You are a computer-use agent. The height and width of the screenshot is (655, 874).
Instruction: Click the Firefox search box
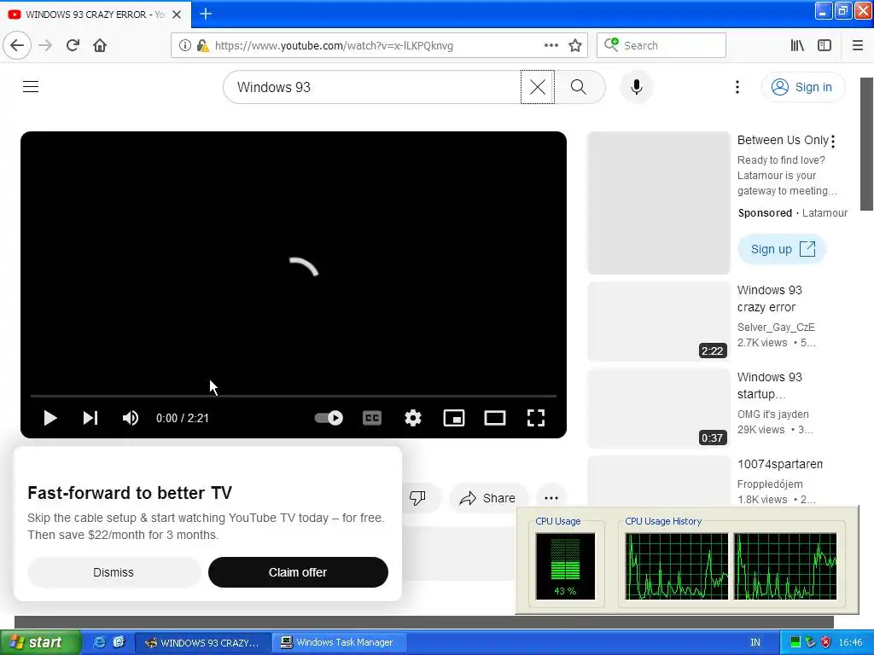pyautogui.click(x=661, y=45)
